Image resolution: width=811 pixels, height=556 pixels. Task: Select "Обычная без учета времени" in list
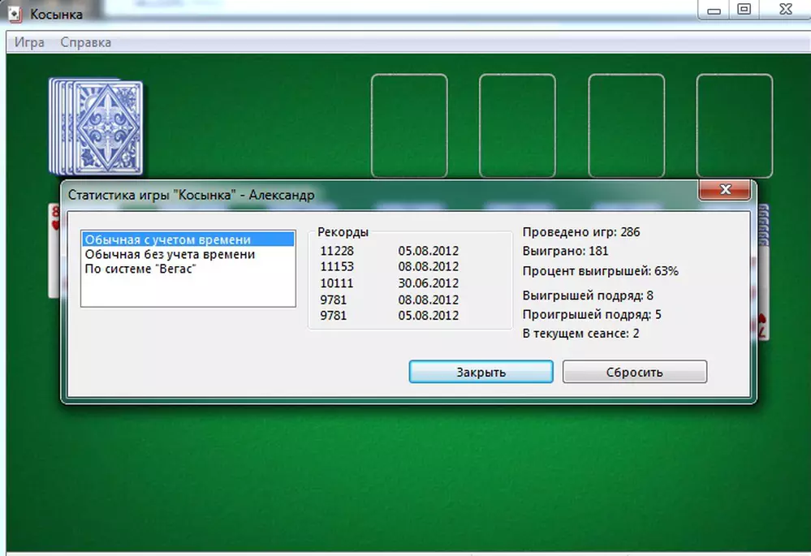pyautogui.click(x=170, y=254)
